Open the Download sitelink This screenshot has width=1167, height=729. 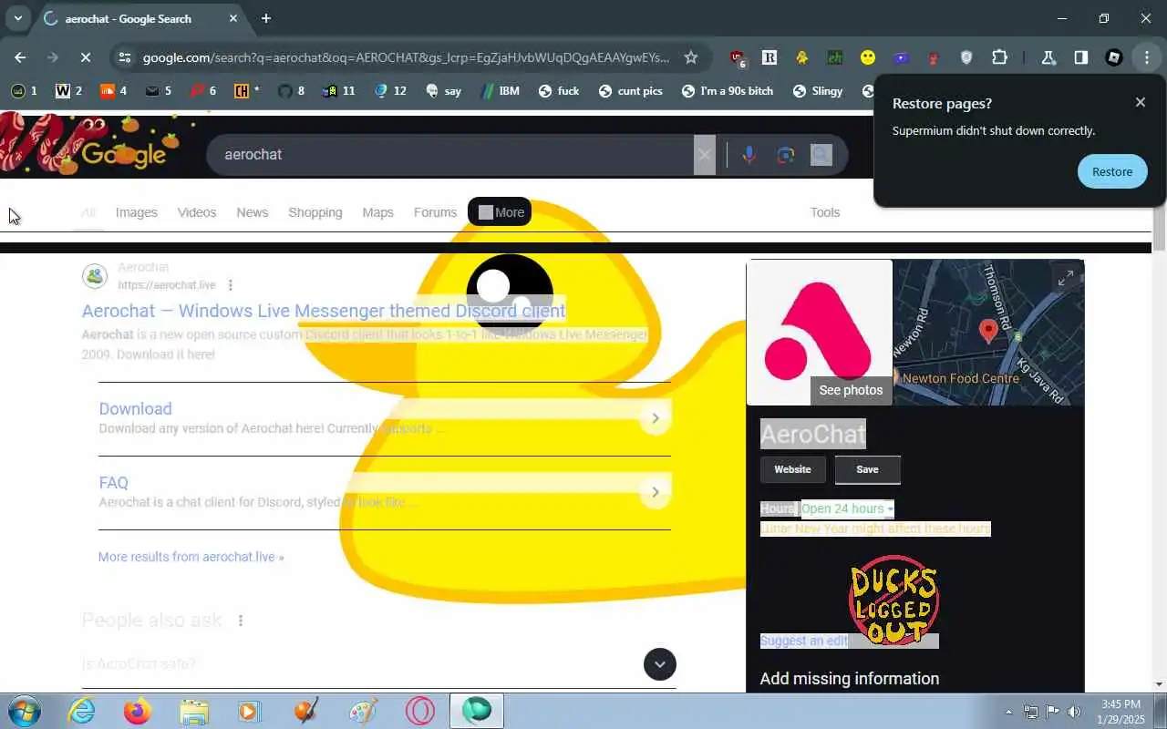pyautogui.click(x=135, y=409)
